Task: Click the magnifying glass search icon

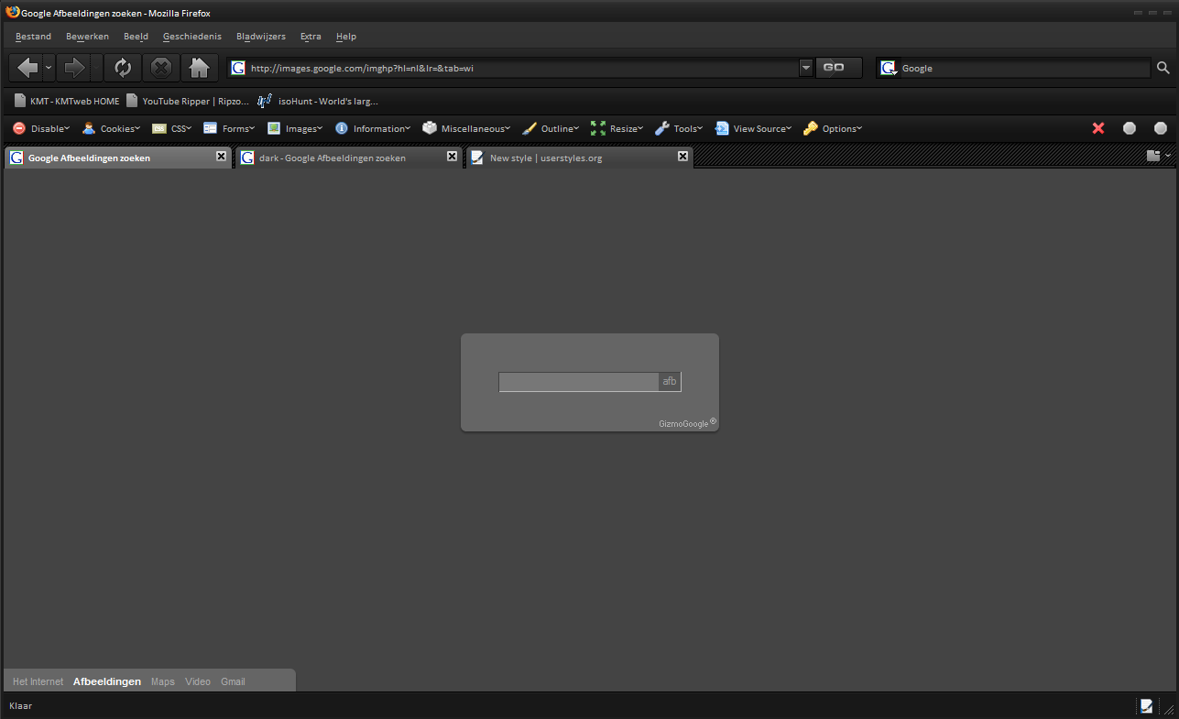Action: point(1163,68)
